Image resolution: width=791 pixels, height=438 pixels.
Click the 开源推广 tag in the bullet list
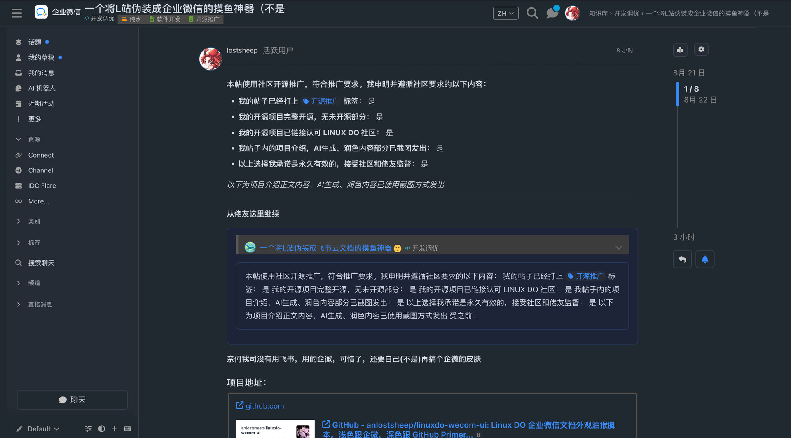pos(321,101)
